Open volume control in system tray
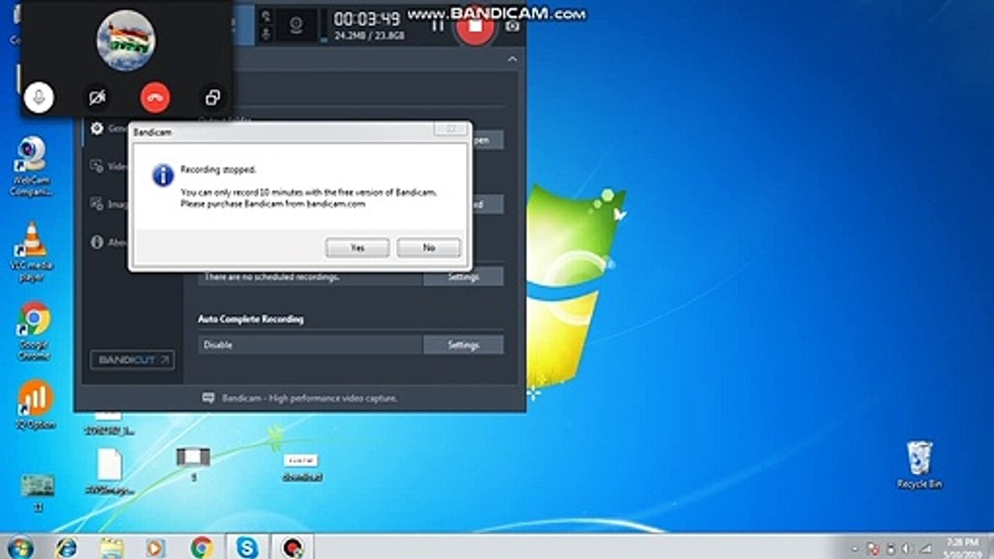 click(x=906, y=548)
